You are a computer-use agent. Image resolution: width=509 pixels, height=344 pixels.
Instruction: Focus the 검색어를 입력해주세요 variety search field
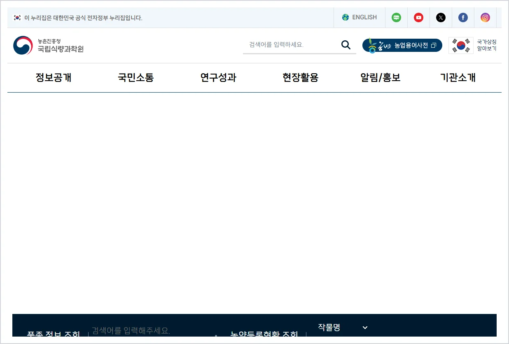pos(150,330)
